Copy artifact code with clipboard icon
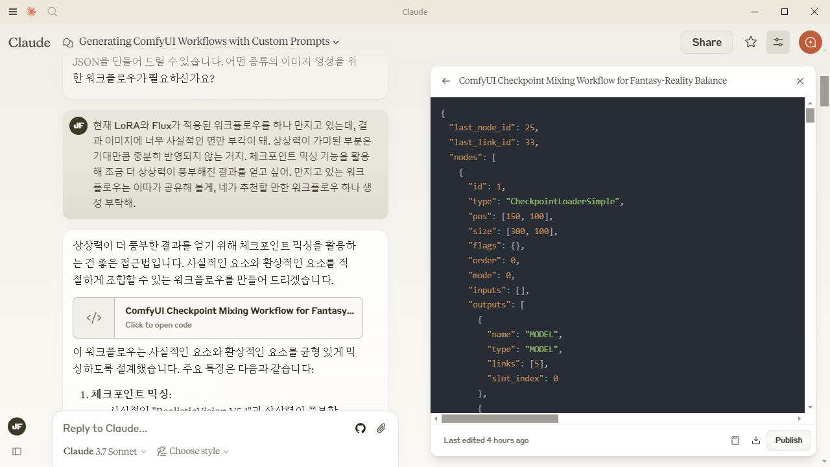This screenshot has height=467, width=830. pyautogui.click(x=735, y=440)
